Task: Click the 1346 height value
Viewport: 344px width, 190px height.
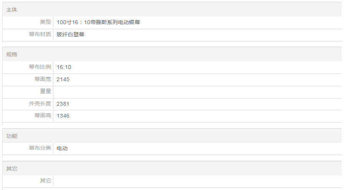Action: 63,116
